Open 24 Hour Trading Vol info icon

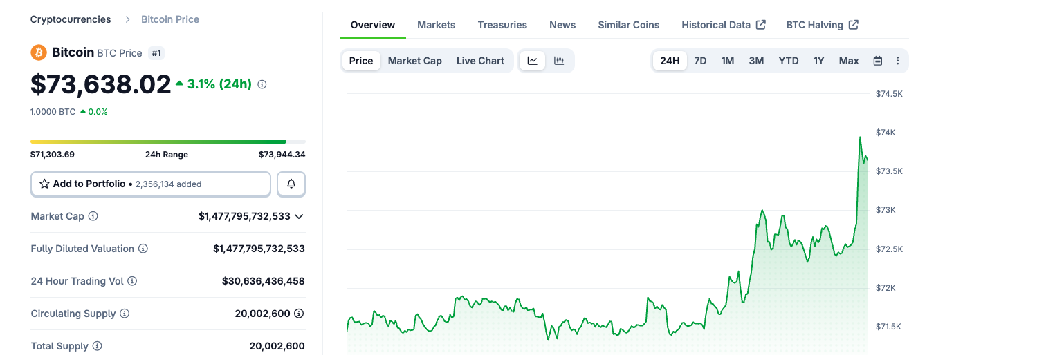[132, 281]
